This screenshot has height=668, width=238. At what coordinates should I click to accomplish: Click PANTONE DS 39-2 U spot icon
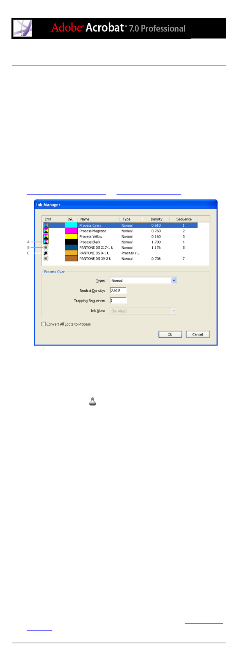point(46,258)
